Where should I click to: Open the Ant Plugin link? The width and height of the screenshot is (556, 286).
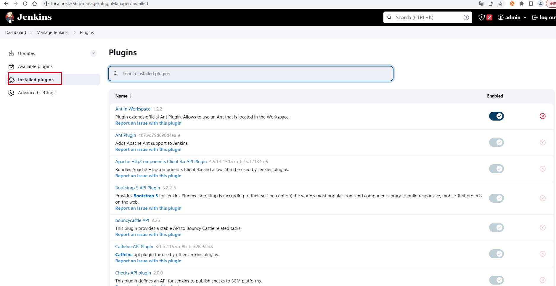coord(126,135)
